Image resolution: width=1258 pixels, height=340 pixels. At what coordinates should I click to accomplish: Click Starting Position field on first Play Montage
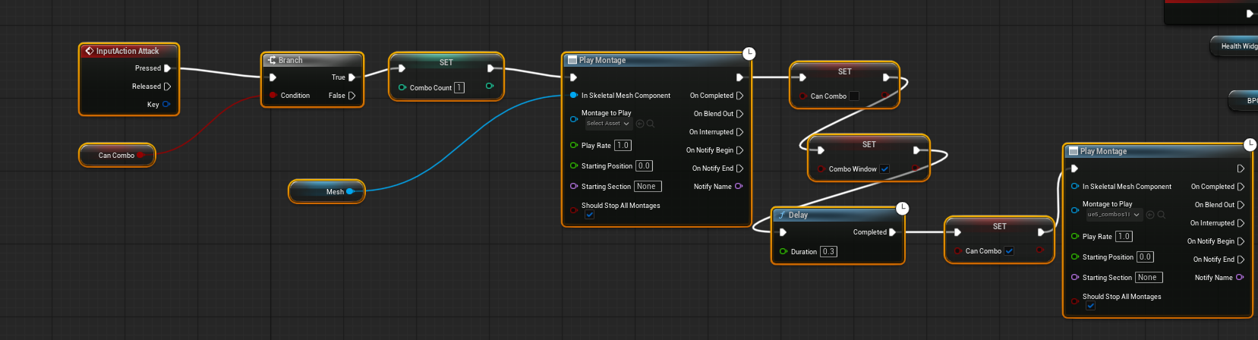[x=644, y=166]
